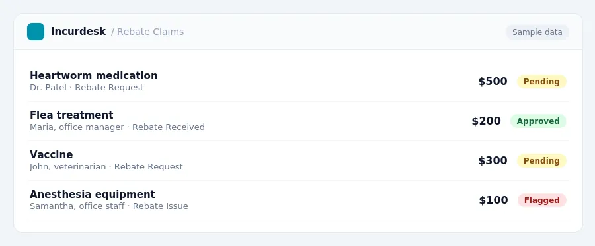Click the $300 Vaccine amount
The height and width of the screenshot is (246, 595).
click(x=493, y=160)
